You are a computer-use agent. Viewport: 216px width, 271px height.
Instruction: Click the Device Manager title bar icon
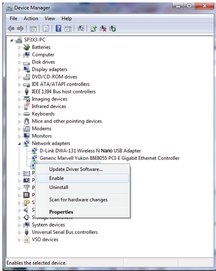coord(9,8)
